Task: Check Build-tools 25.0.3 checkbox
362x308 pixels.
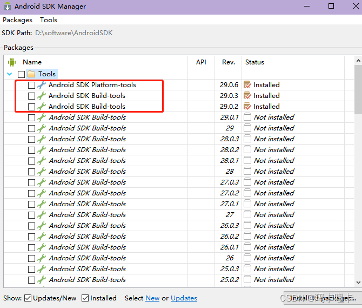Action: coord(31,269)
